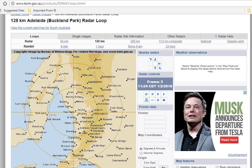252x168 pixels.
Task: Select the Degrees & Minutes radio button
Action: [x=141, y=148]
